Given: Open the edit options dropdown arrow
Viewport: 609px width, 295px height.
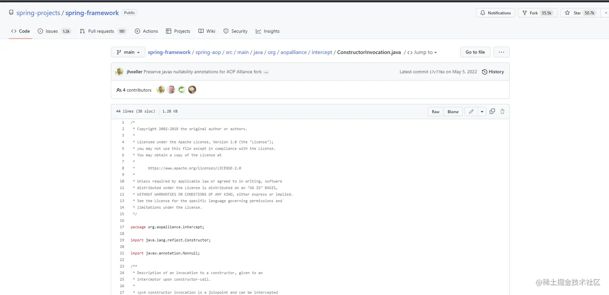Looking at the screenshot, I should click(482, 112).
